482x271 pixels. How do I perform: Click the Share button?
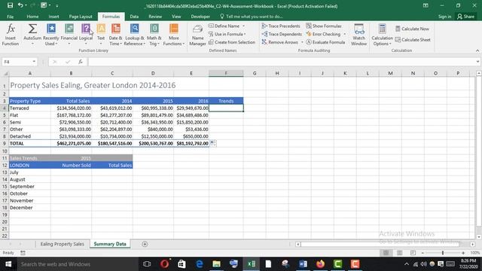[x=465, y=17]
